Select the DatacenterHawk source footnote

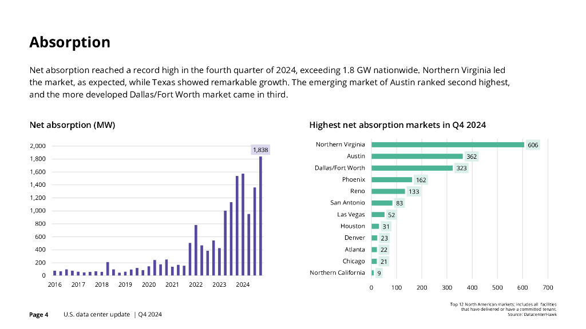coord(532,315)
